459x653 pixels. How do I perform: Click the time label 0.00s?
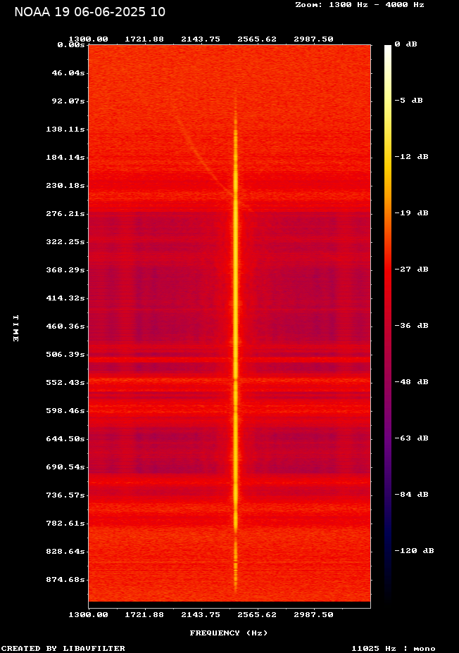point(71,45)
